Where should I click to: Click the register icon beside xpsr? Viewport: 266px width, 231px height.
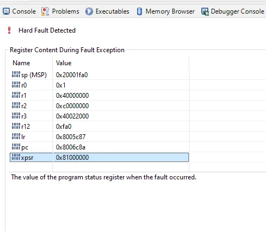tap(16, 157)
